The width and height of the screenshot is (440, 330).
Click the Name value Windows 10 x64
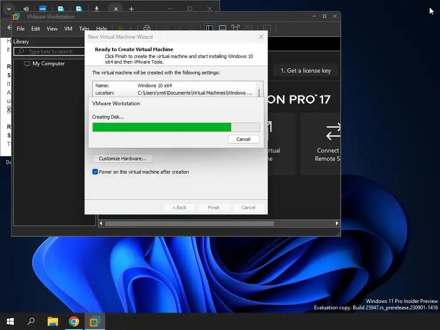click(x=155, y=86)
